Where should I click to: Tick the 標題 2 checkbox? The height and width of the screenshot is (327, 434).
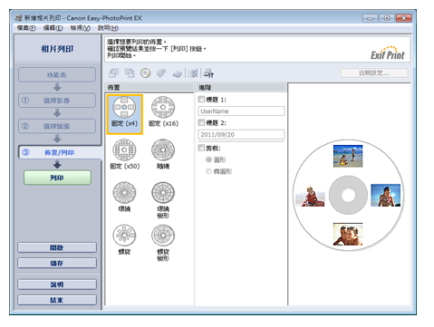pyautogui.click(x=201, y=122)
